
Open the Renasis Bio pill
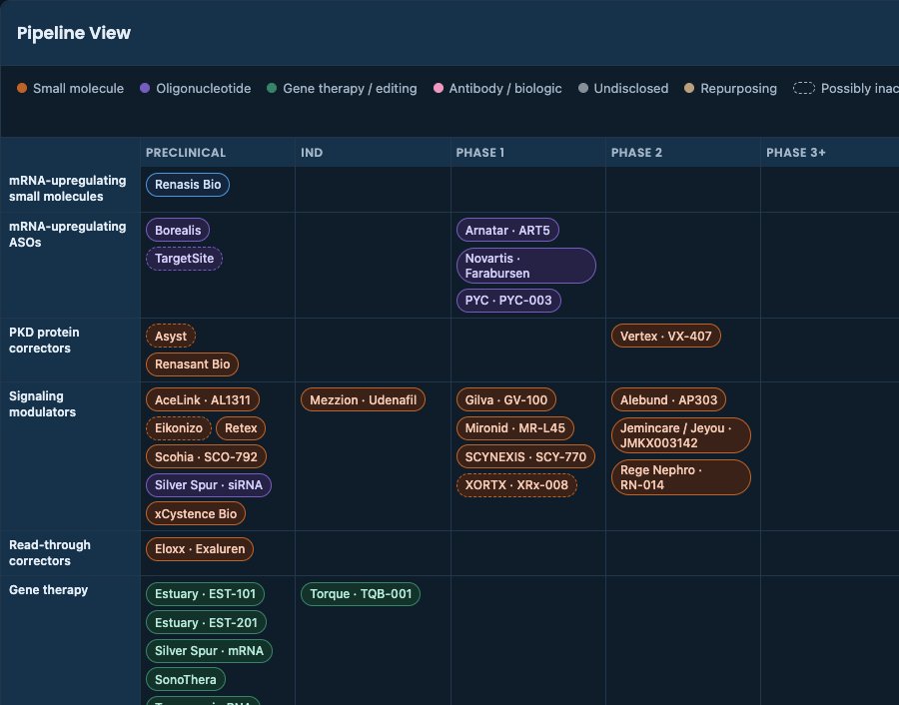(188, 185)
